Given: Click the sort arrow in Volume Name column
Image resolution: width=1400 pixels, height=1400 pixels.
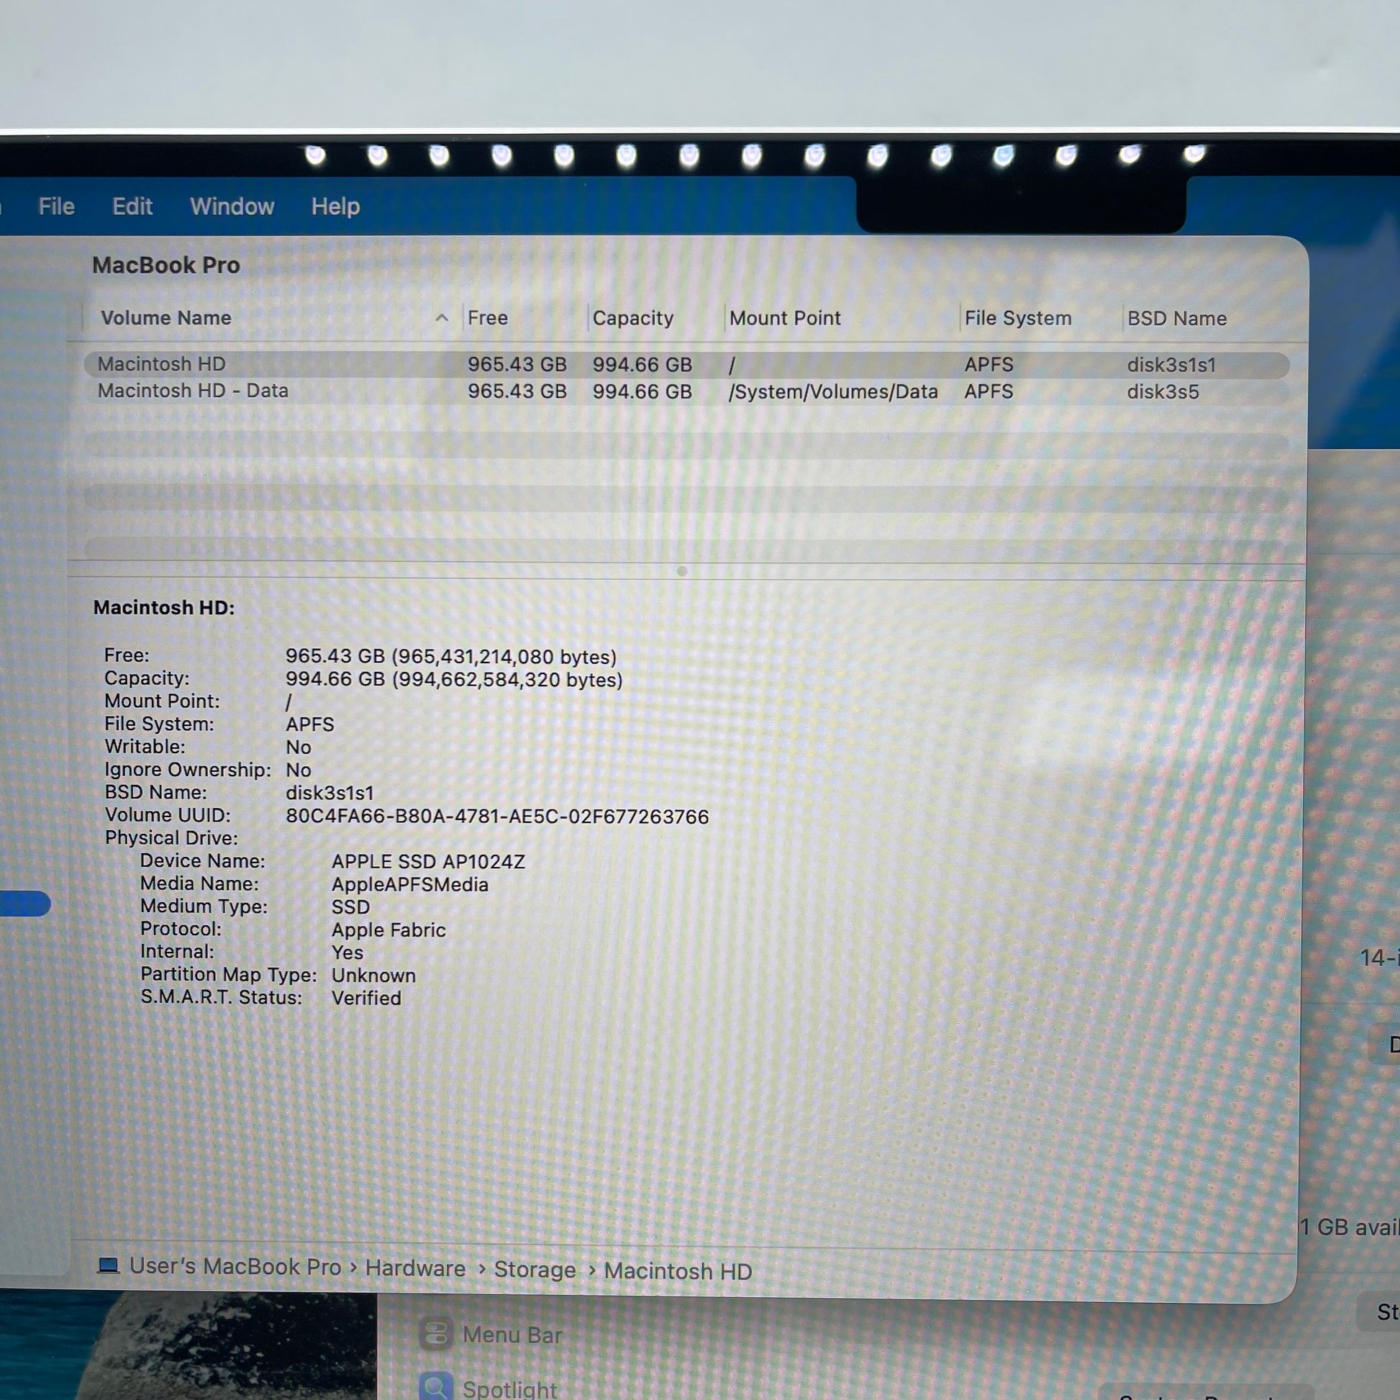Looking at the screenshot, I should [442, 318].
